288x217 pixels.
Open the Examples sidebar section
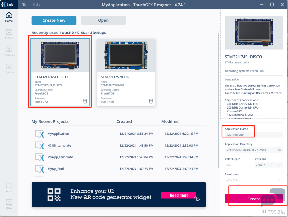click(9, 52)
